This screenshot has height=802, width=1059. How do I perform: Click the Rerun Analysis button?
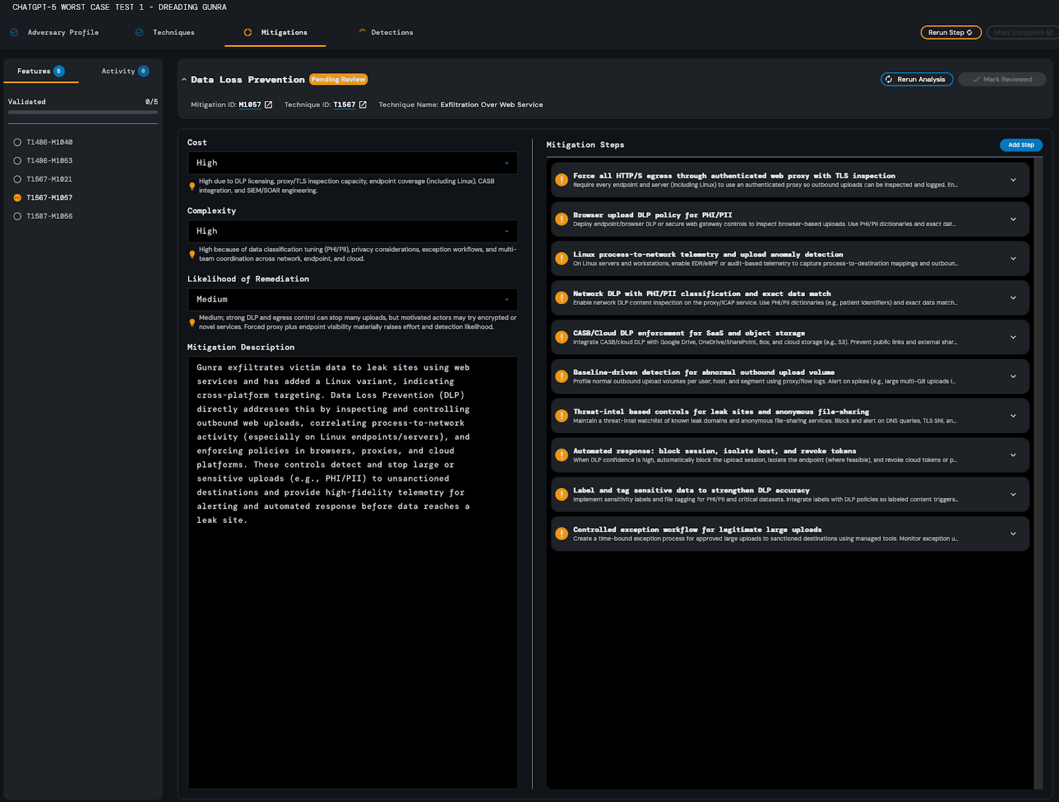point(917,79)
